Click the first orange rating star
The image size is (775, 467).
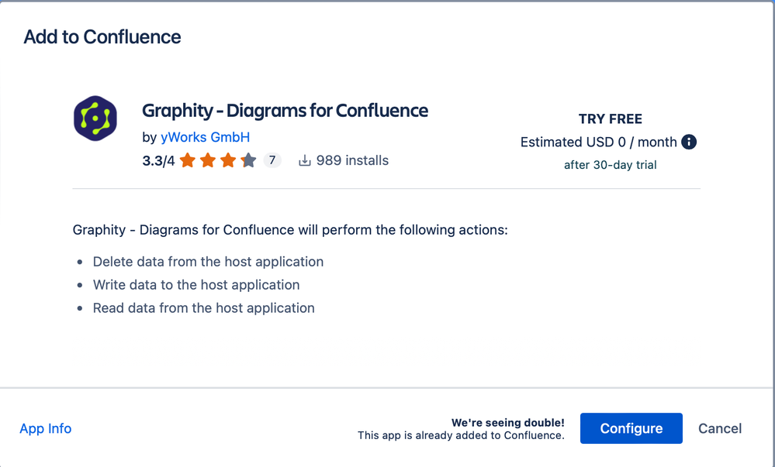(187, 160)
